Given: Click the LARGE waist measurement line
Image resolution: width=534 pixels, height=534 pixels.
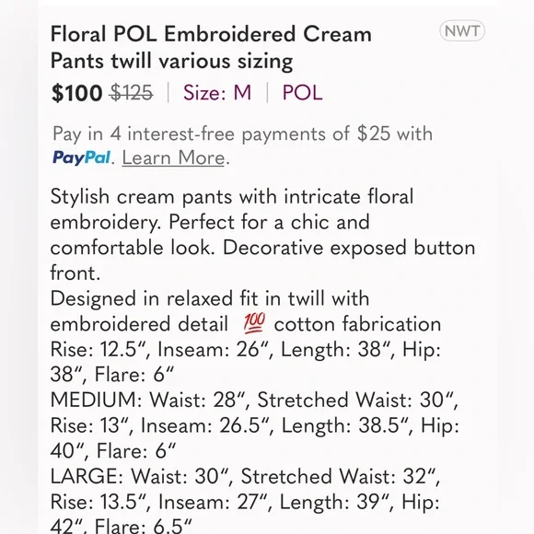Looking at the screenshot, I should point(245,476).
